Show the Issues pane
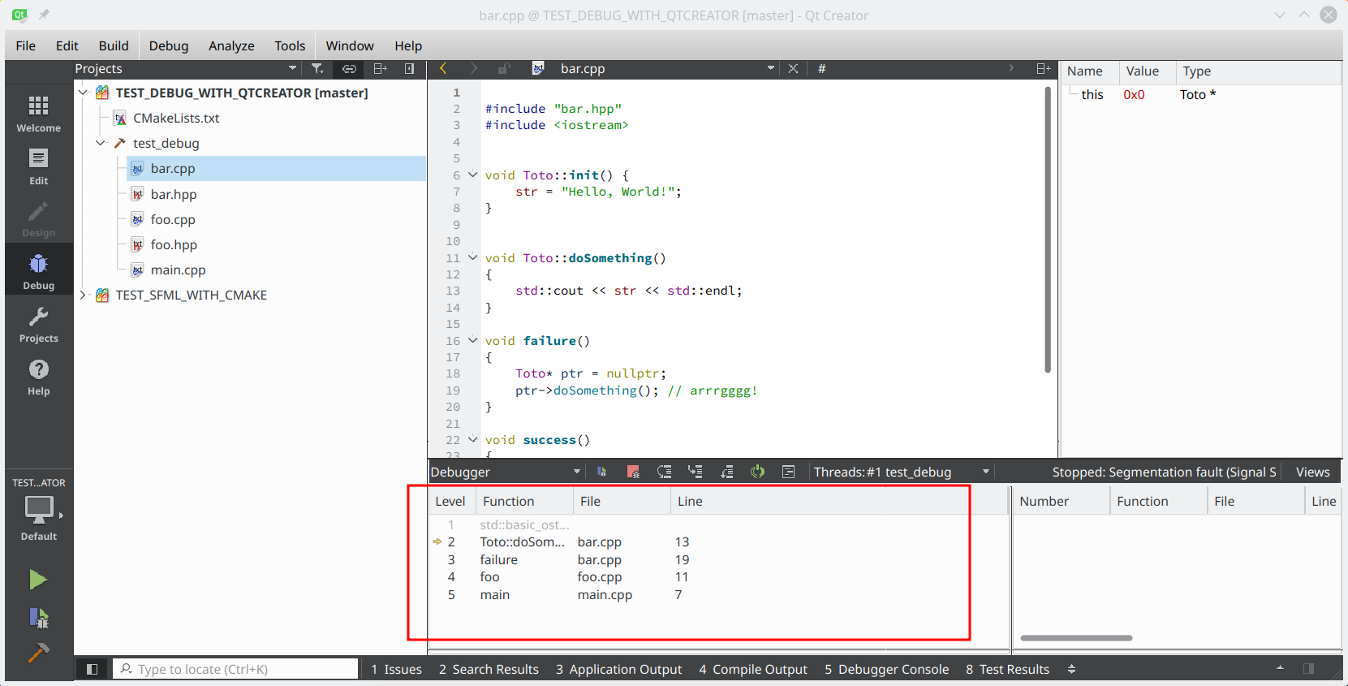 click(397, 669)
